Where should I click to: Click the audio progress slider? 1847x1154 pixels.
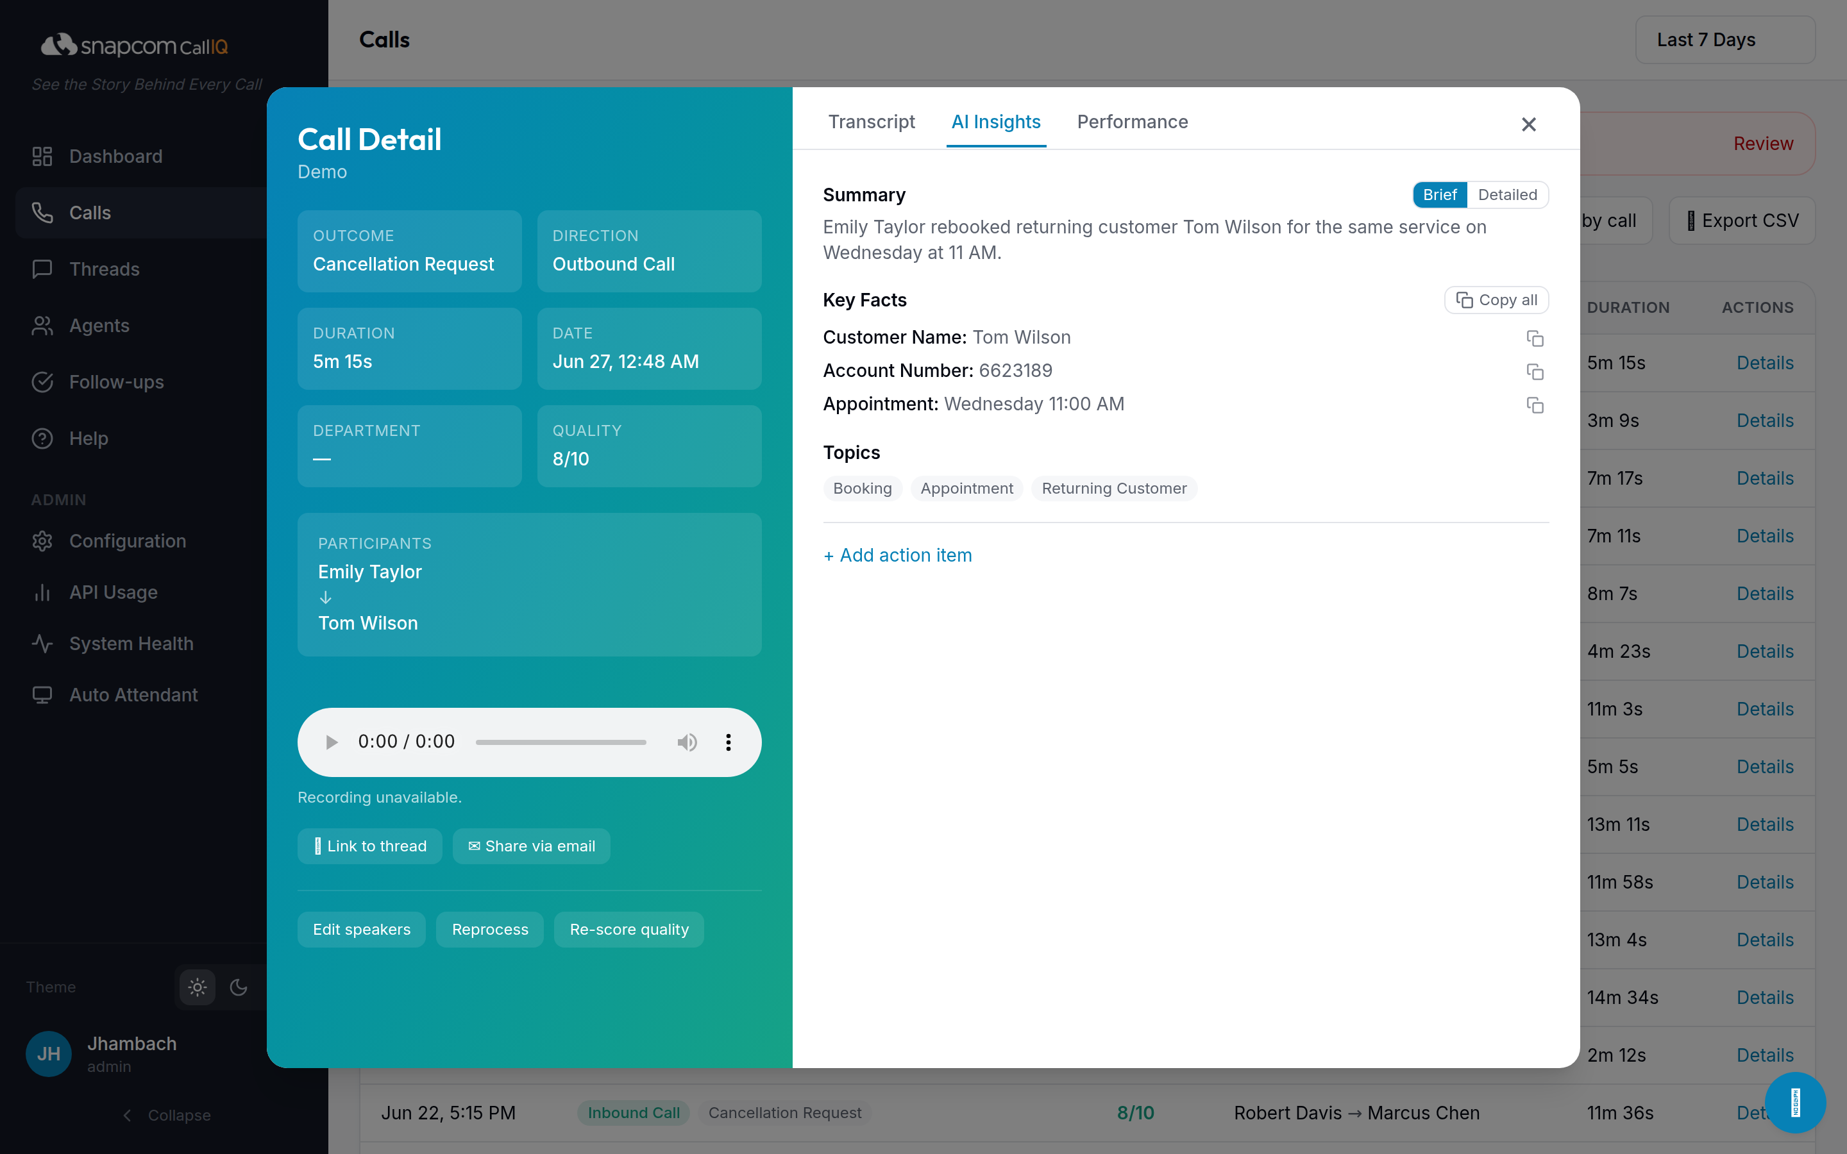pyautogui.click(x=561, y=742)
